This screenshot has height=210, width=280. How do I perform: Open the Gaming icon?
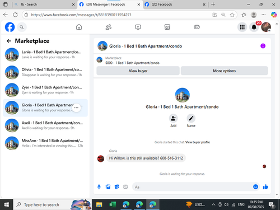[x=197, y=27]
